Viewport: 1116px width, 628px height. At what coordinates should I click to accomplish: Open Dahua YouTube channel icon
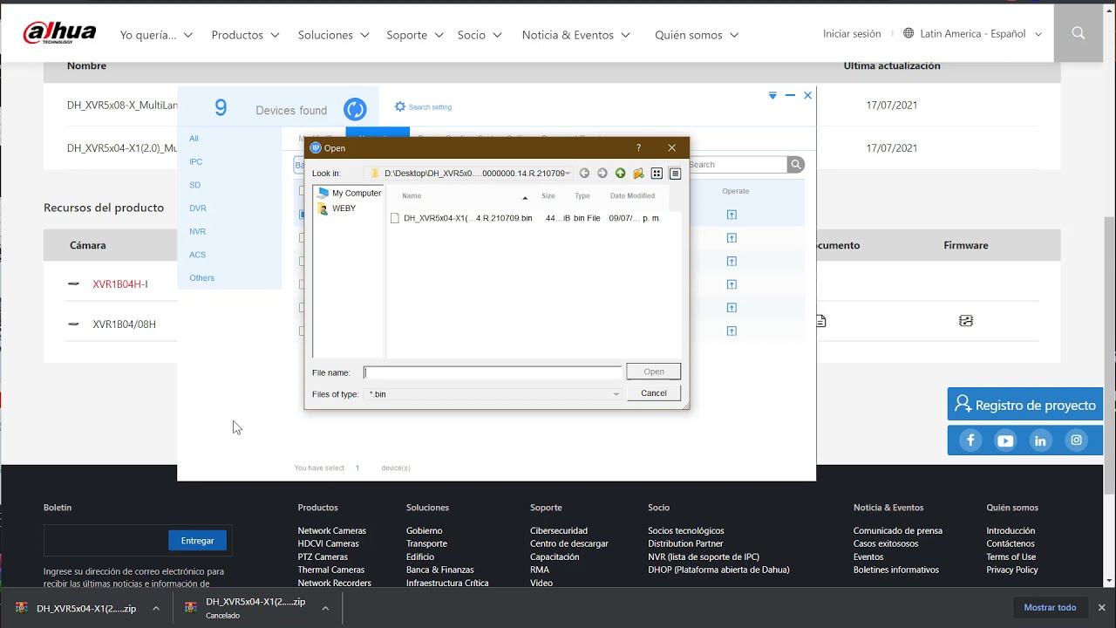(1005, 440)
